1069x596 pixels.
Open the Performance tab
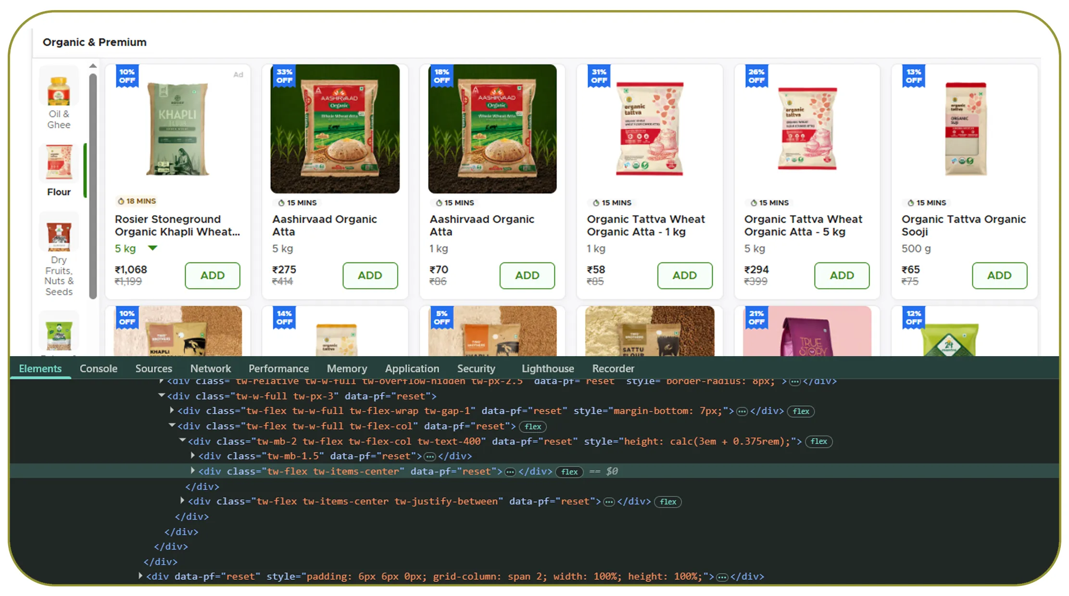pyautogui.click(x=278, y=369)
